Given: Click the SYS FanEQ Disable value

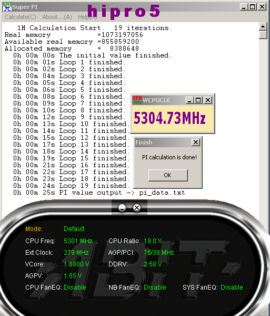Looking at the screenshot, I should click(232, 288).
